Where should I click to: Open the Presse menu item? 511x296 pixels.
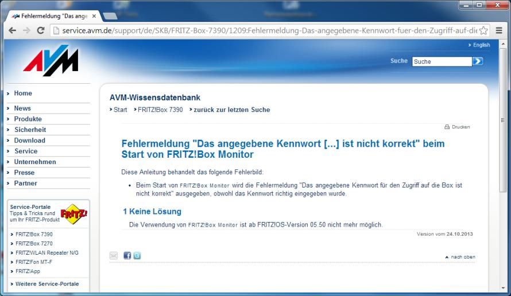click(x=24, y=173)
